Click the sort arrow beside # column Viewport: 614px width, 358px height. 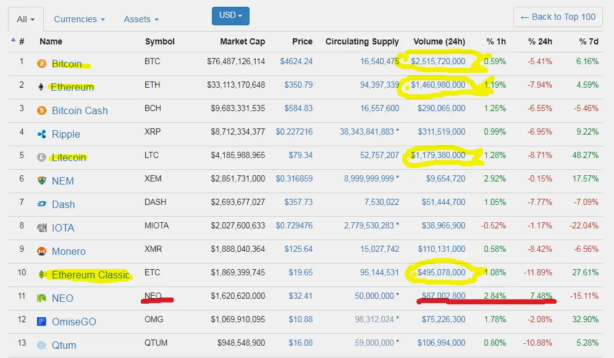point(13,40)
